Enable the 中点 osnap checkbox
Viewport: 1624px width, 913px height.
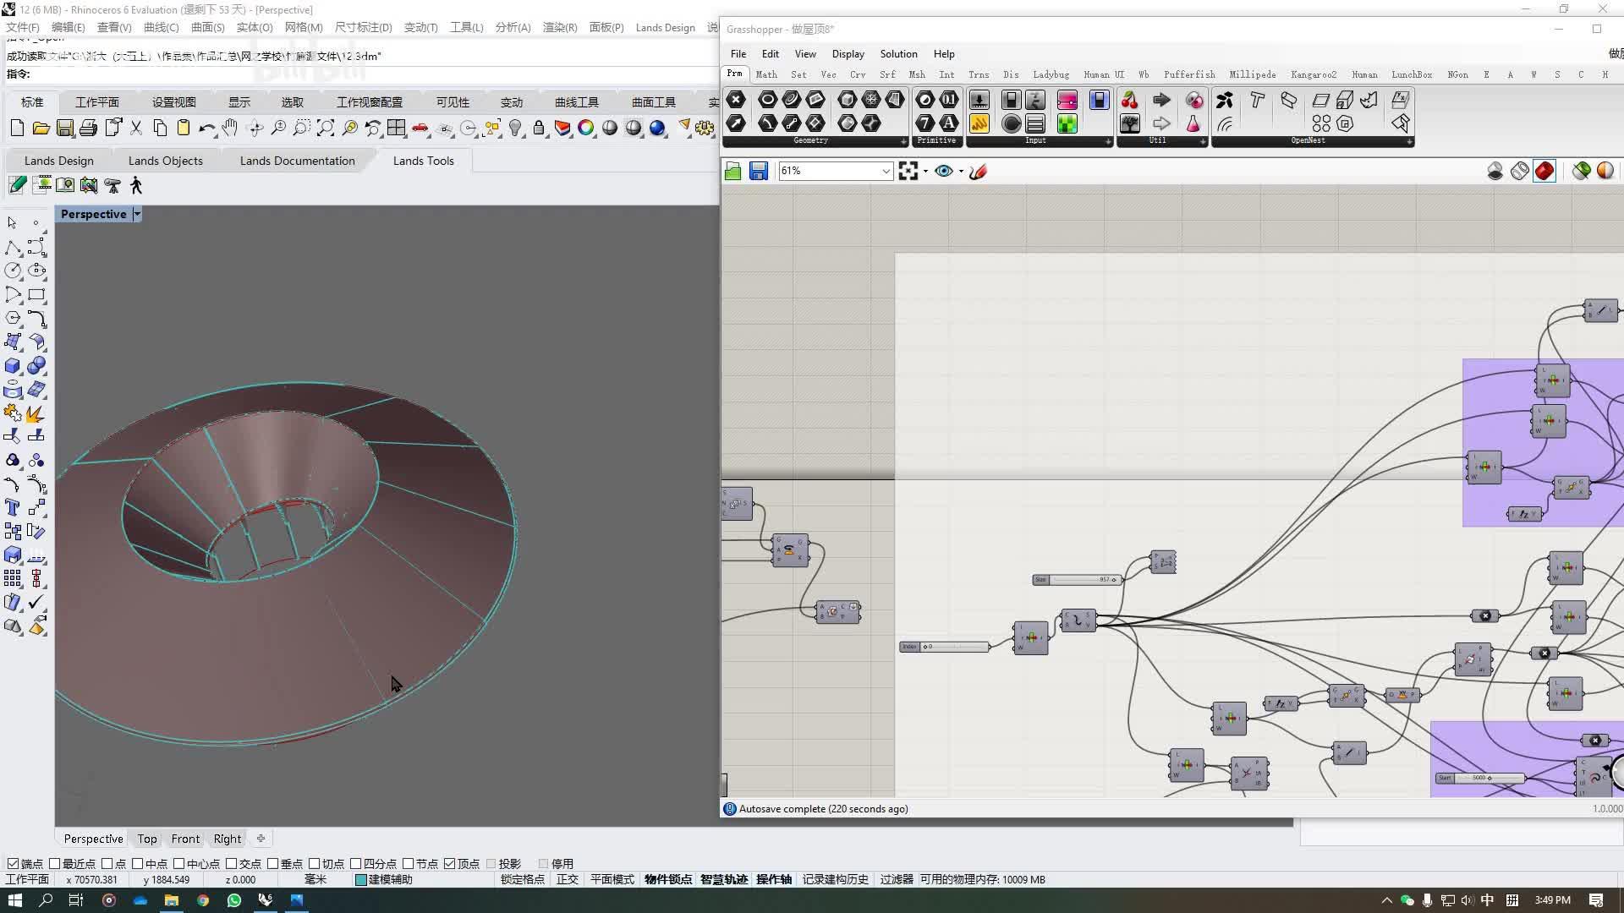137,864
